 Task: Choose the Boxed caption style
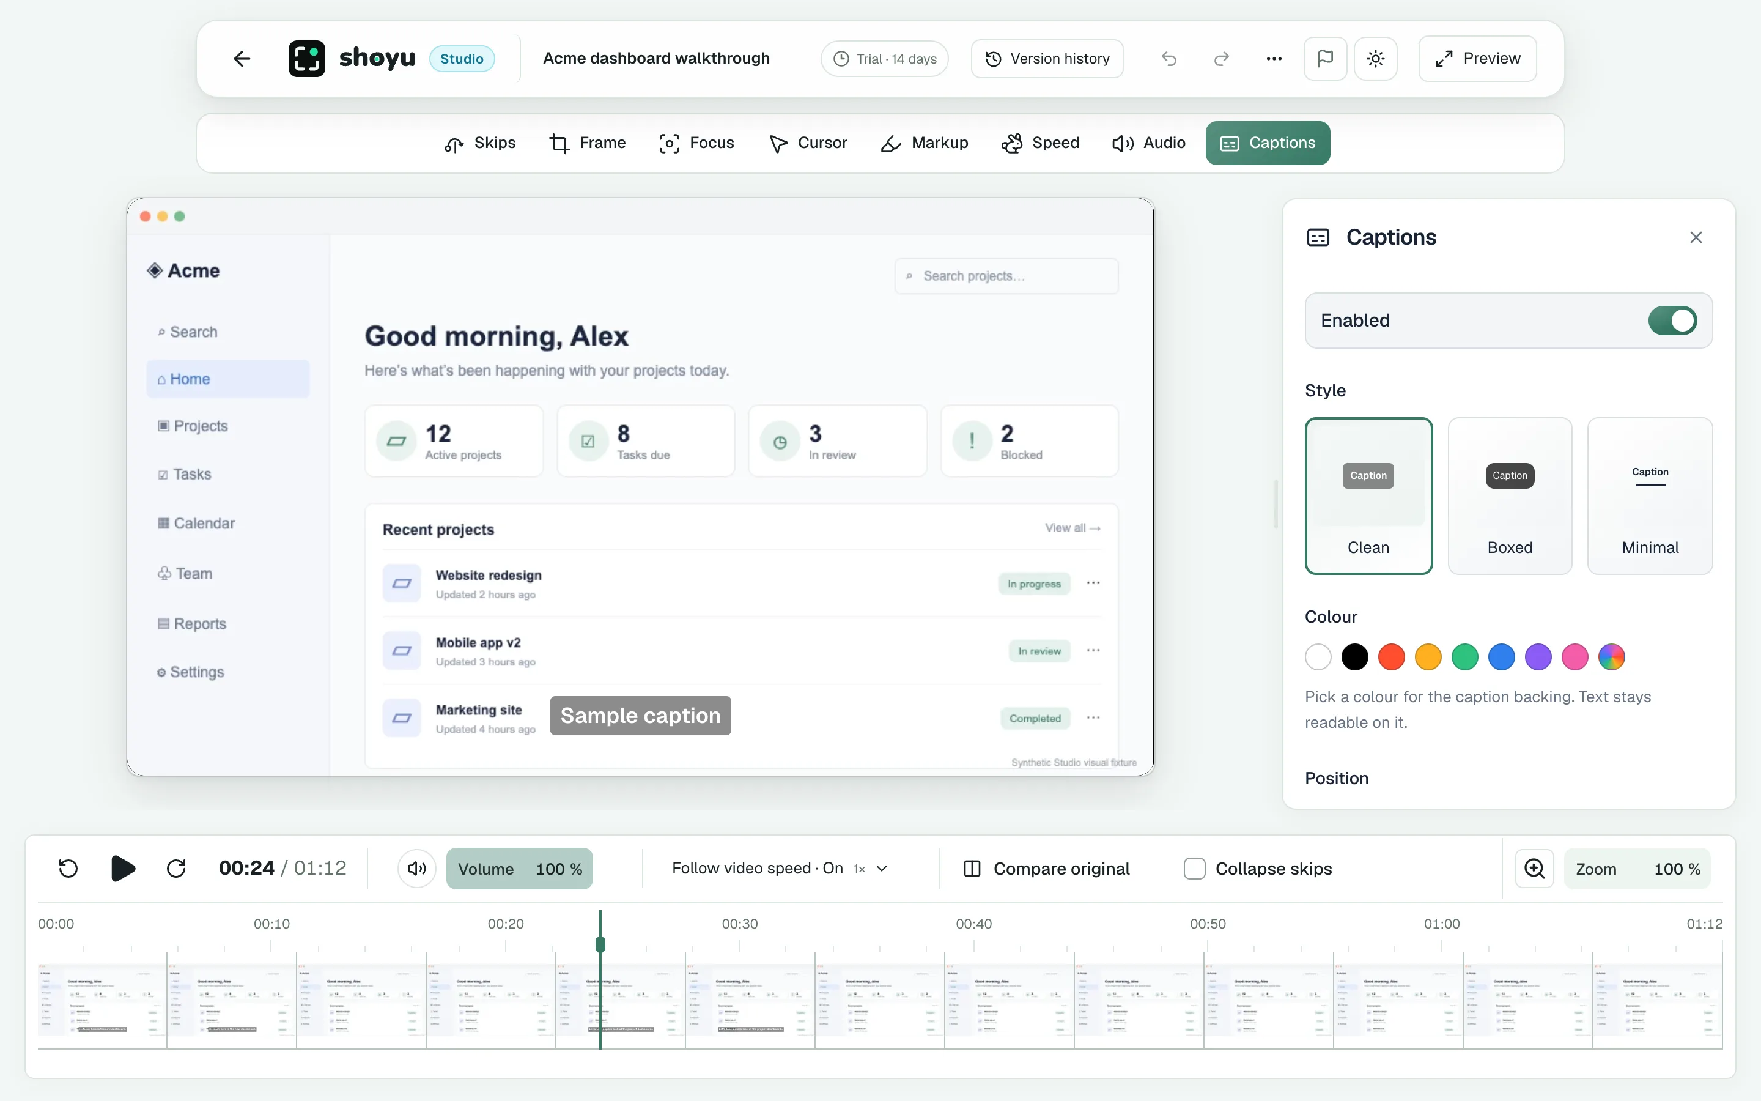tap(1510, 496)
